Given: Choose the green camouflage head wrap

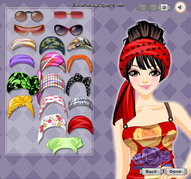Looking at the screenshot, I should pyautogui.click(x=23, y=83).
